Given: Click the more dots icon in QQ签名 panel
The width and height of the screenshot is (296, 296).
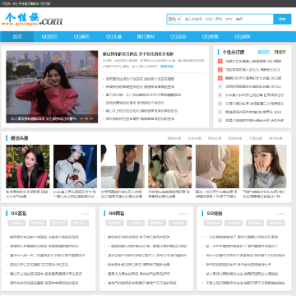Looking at the screenshot, I should [85, 214].
